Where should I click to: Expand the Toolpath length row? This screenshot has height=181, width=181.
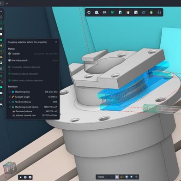(x=10, y=97)
